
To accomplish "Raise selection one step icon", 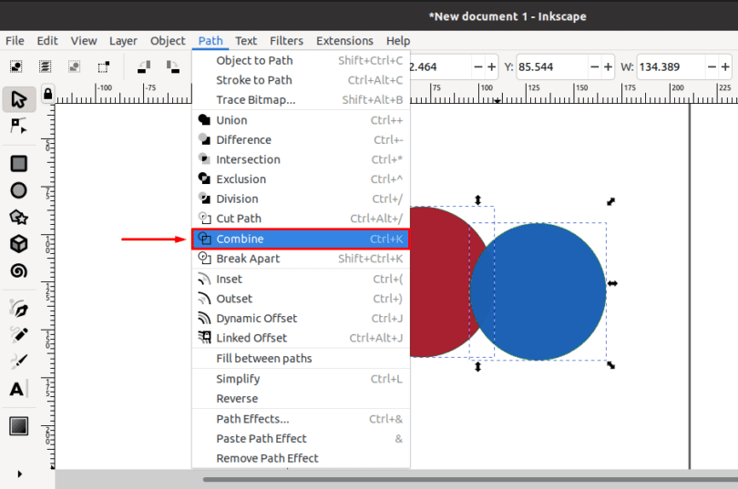I will (144, 66).
